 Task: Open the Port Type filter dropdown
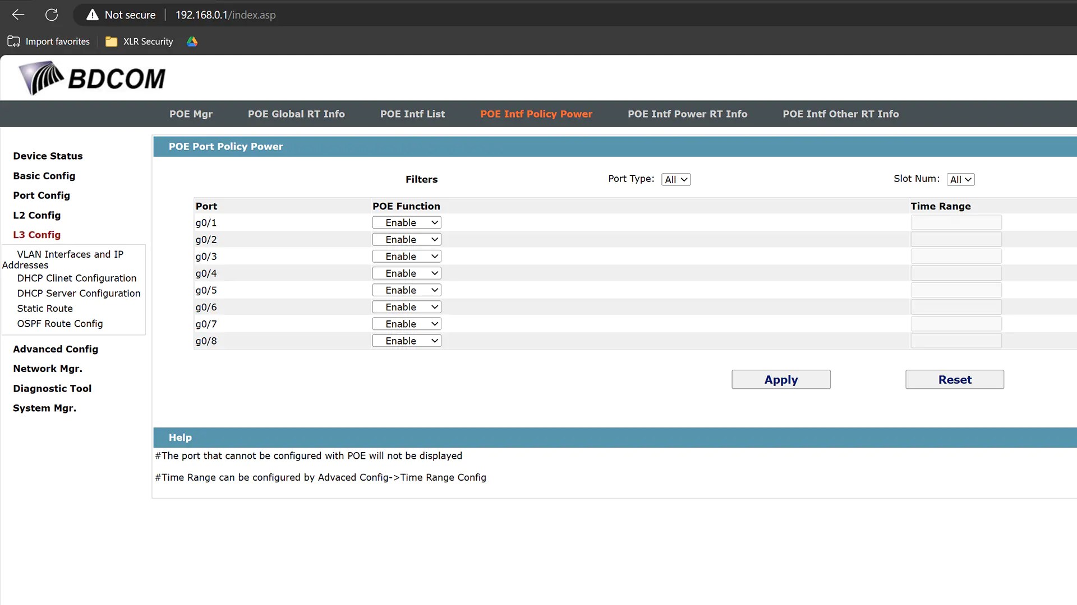click(x=676, y=180)
